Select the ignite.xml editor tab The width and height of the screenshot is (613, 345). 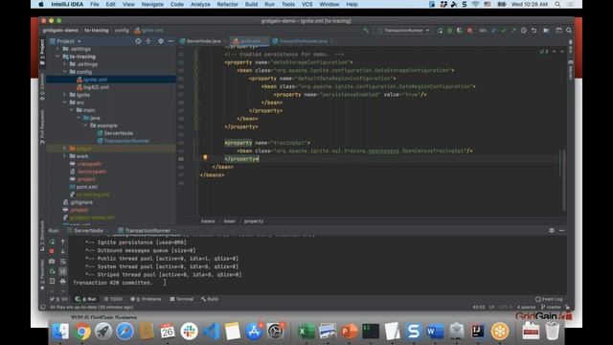coord(249,41)
